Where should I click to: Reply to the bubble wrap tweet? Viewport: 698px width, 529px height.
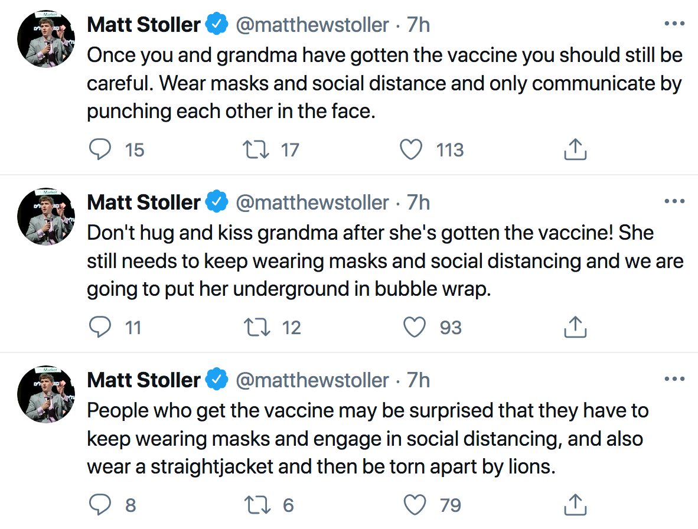[100, 327]
